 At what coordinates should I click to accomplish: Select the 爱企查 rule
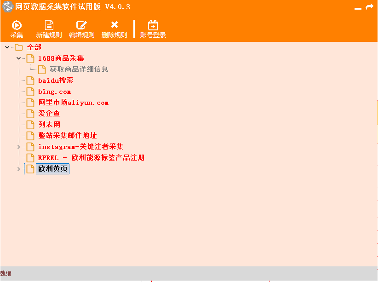(49, 114)
